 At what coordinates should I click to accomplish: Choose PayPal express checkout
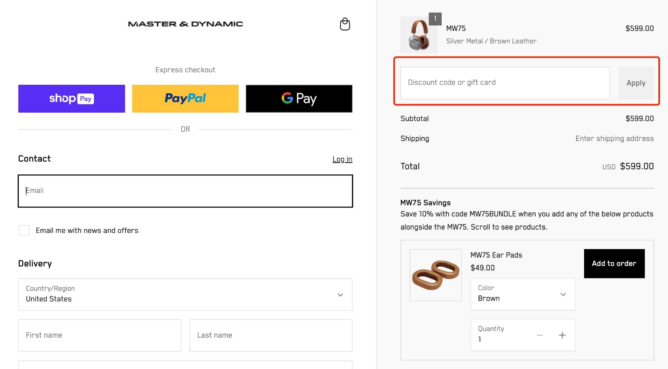[185, 99]
